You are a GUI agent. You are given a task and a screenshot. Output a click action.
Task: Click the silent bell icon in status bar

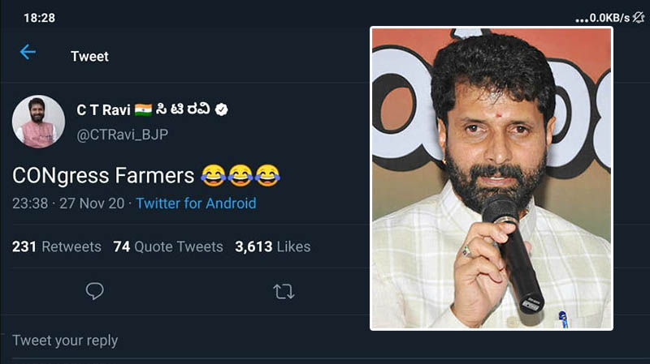point(638,17)
